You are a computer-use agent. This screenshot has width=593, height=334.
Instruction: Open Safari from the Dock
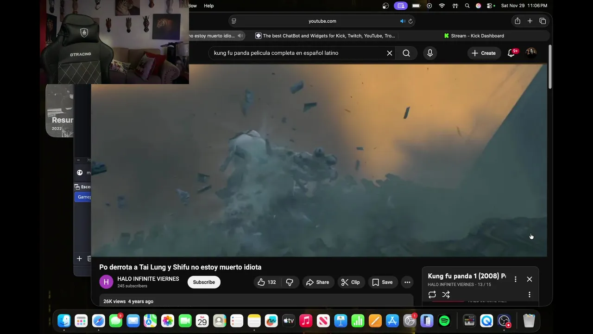99,321
